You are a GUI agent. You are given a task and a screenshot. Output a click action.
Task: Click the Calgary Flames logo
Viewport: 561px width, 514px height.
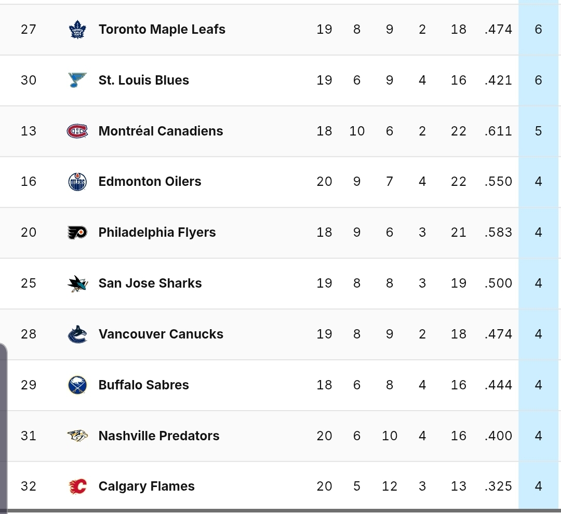77,486
